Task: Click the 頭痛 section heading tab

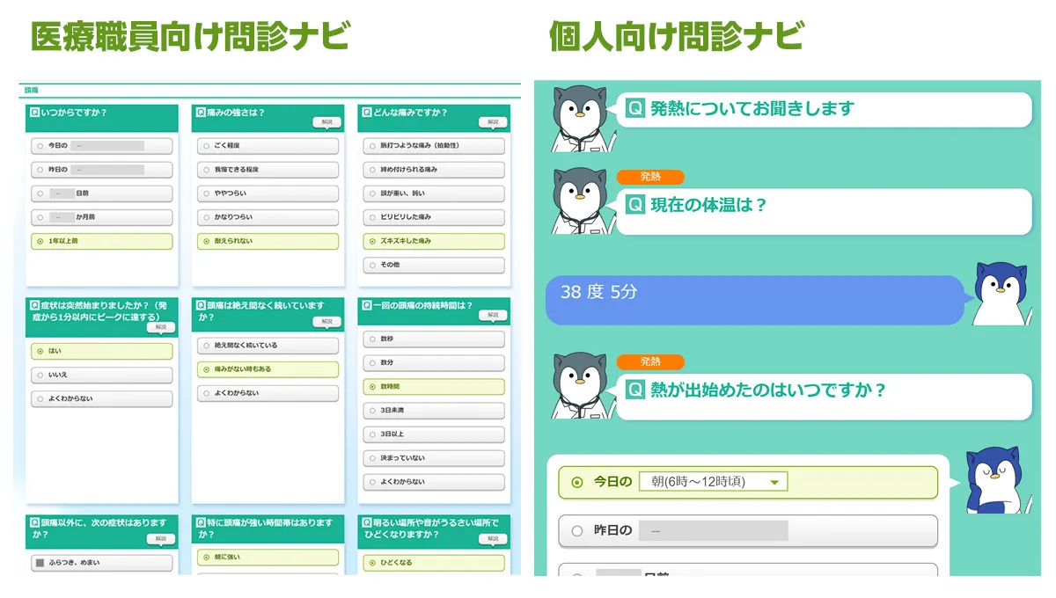Action: (x=32, y=91)
